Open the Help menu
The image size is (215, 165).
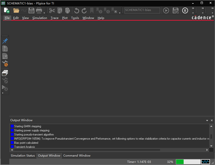[101, 18]
